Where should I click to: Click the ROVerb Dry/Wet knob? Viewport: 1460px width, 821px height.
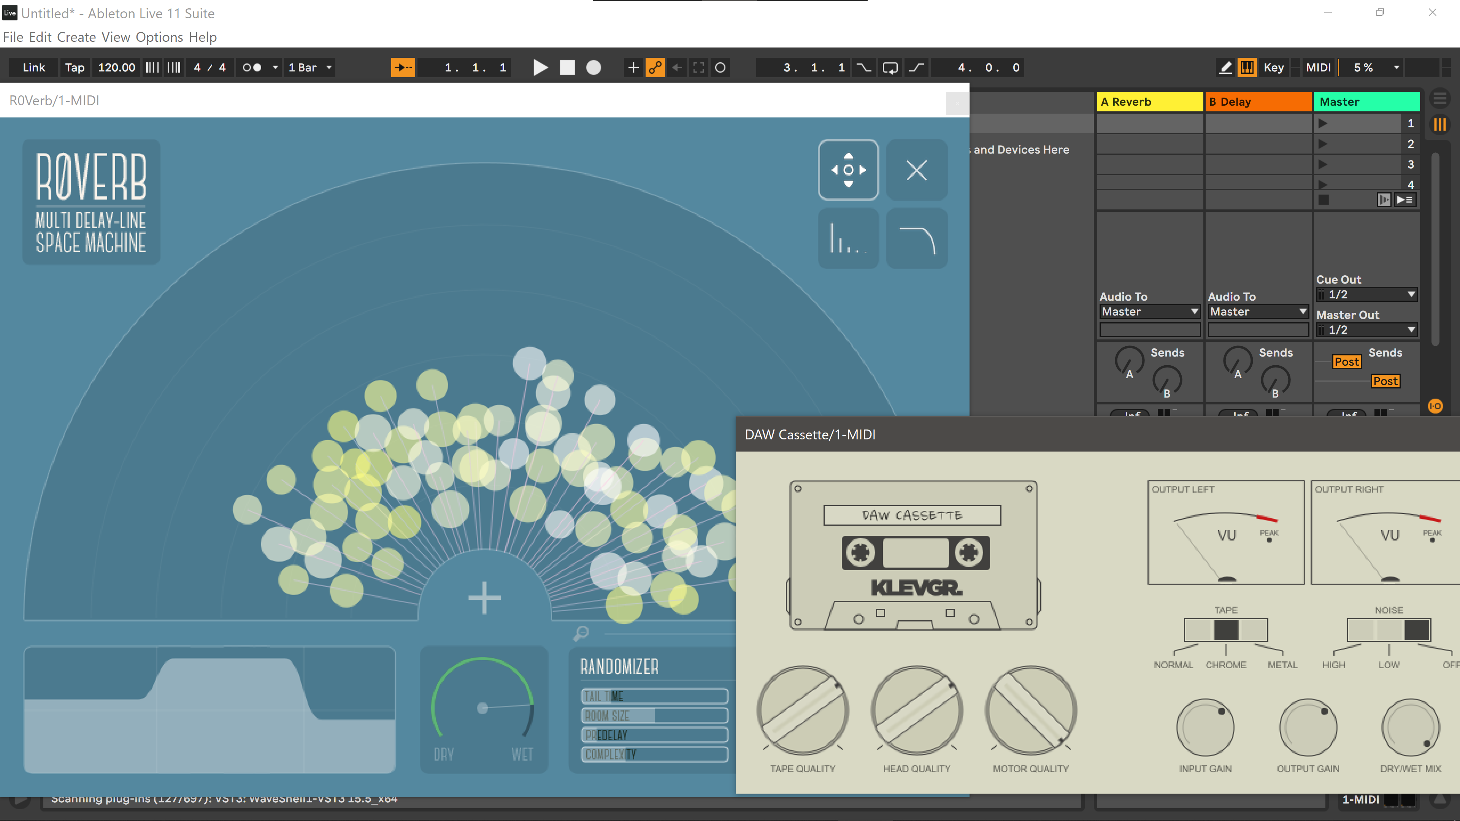click(483, 708)
